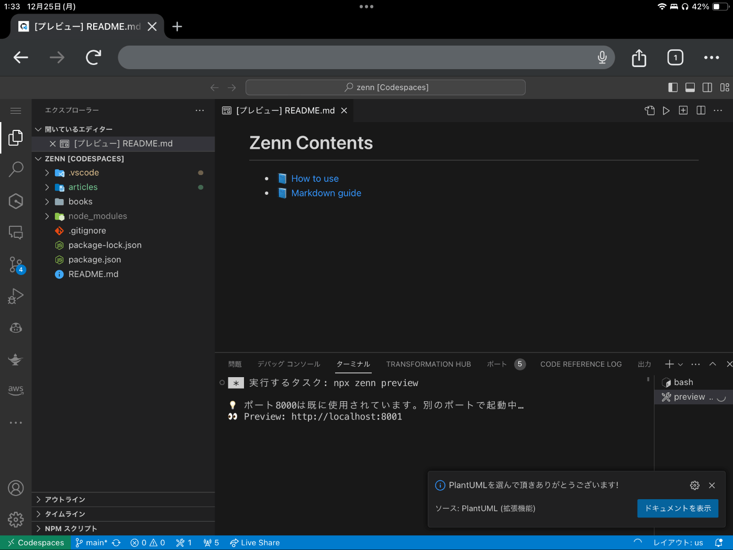Open the AWS toolkit view

16,390
